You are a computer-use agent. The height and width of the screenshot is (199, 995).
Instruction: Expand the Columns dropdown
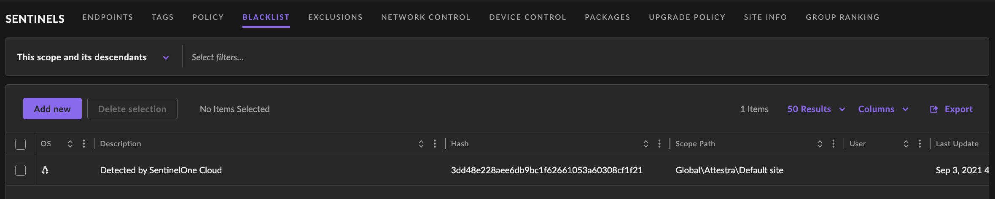click(x=883, y=109)
